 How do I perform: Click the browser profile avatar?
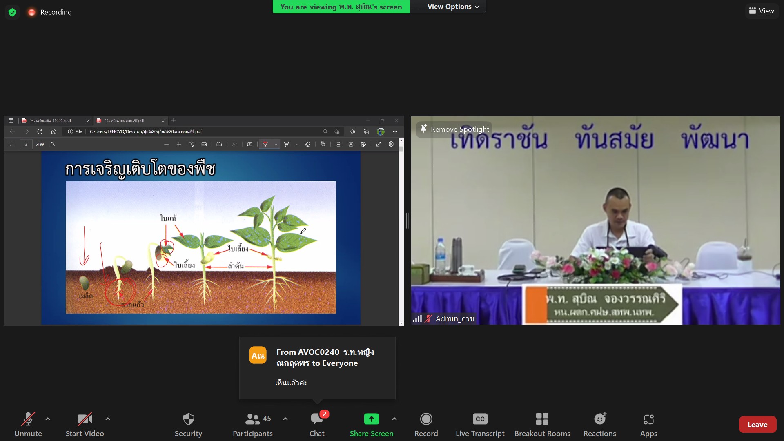tap(381, 131)
